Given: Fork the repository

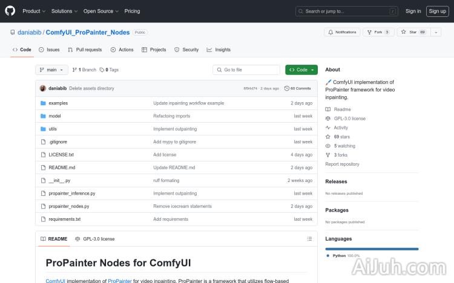Looking at the screenshot, I should (x=378, y=32).
